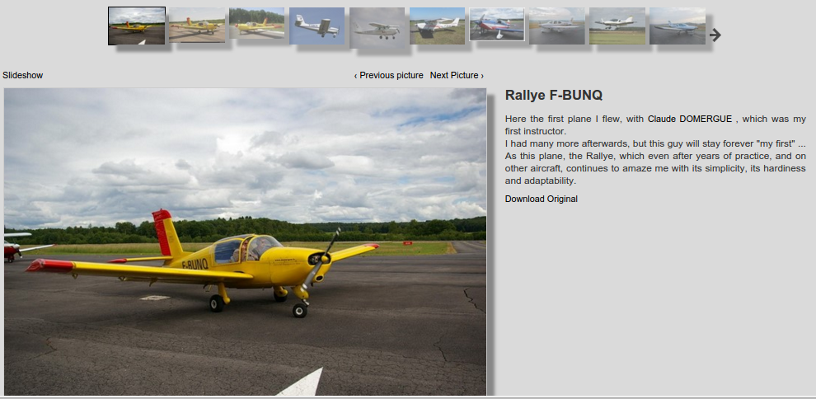
Task: Open third thumbnail, yellow plane with trees behind
Action: 257,25
